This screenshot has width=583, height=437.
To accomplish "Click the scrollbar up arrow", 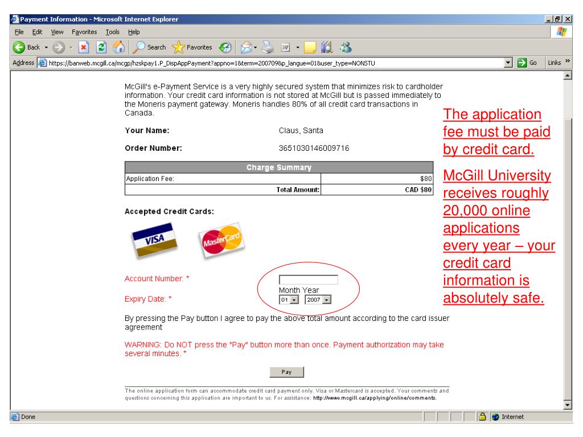I will [568, 76].
